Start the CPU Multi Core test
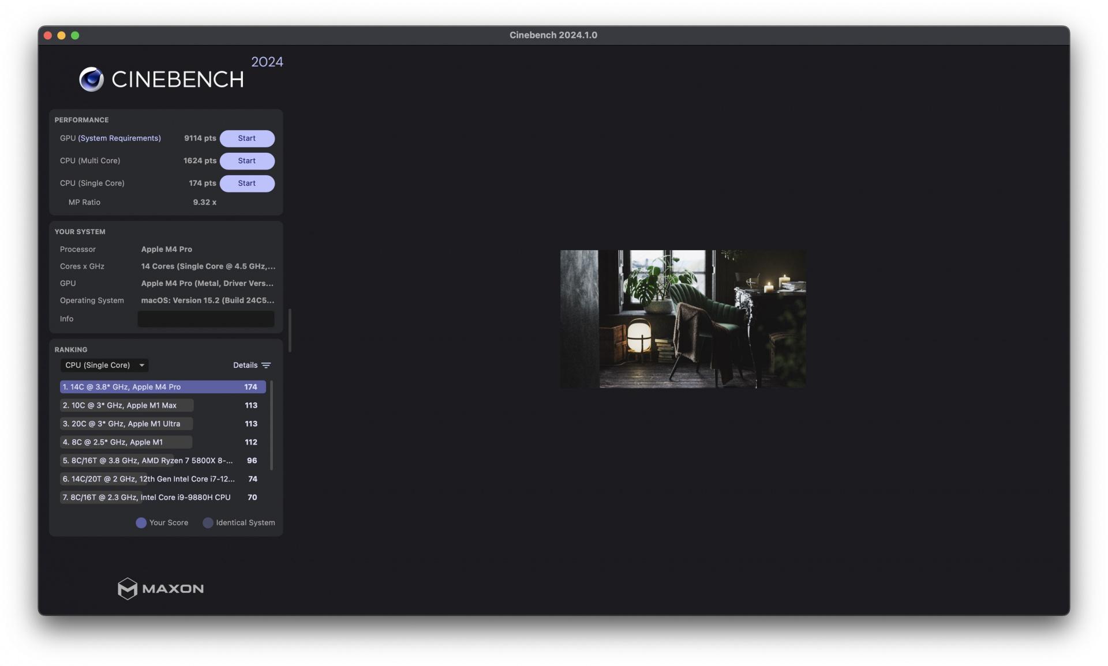This screenshot has width=1108, height=666. pos(247,161)
